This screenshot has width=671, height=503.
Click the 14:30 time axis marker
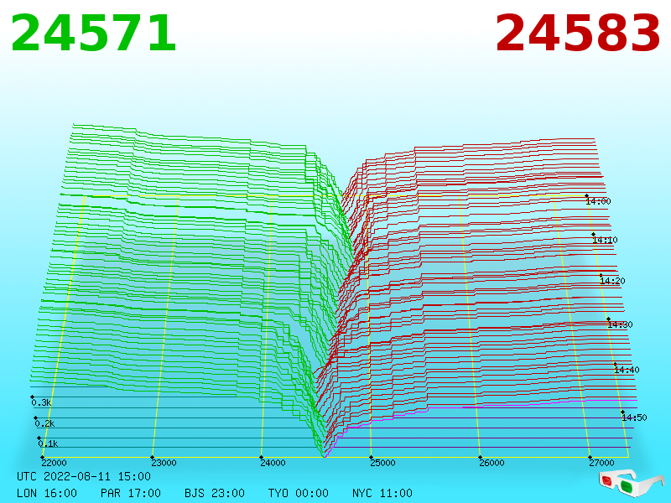tap(620, 324)
